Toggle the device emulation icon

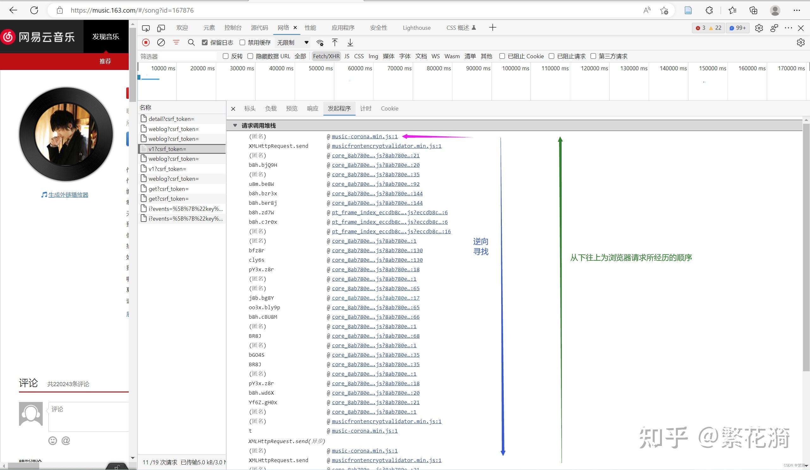pyautogui.click(x=161, y=28)
